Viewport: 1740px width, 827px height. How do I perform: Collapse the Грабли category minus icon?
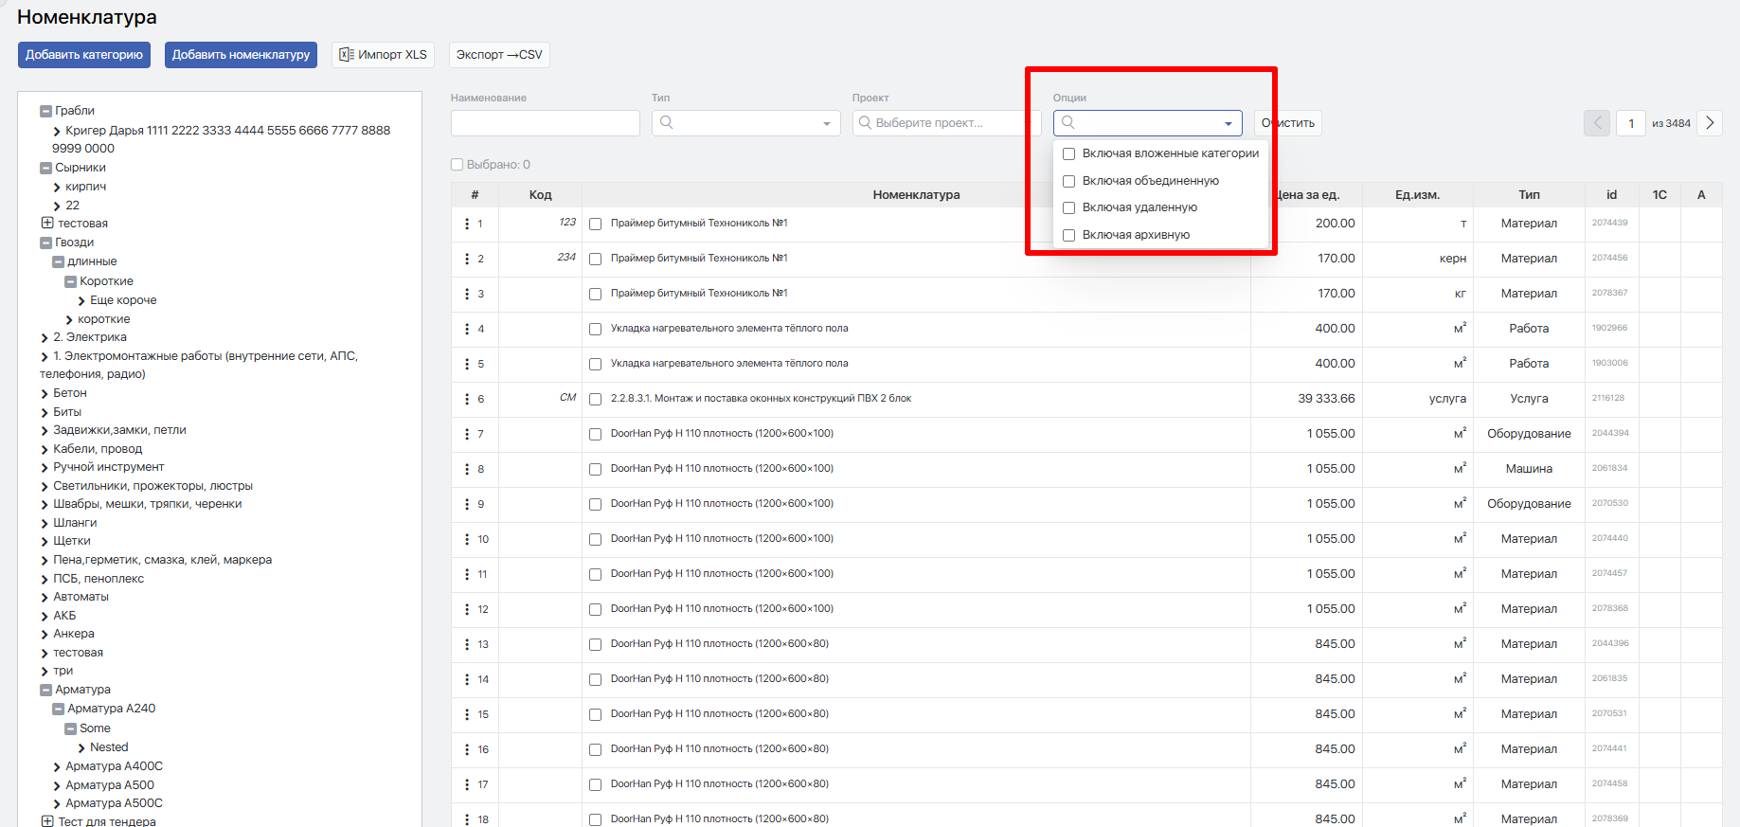coord(45,111)
